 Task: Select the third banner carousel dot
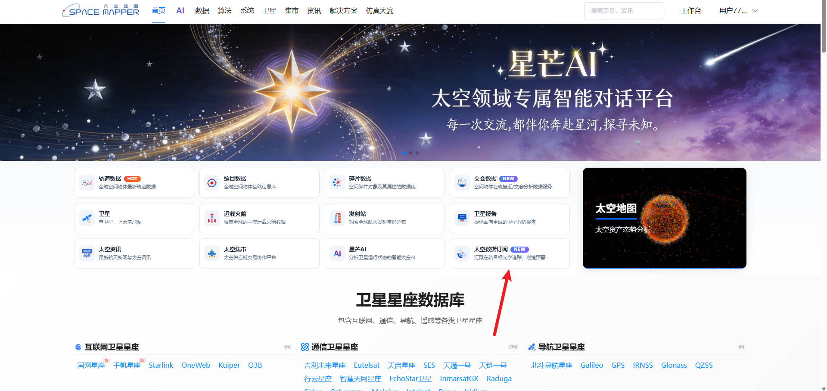(x=417, y=153)
